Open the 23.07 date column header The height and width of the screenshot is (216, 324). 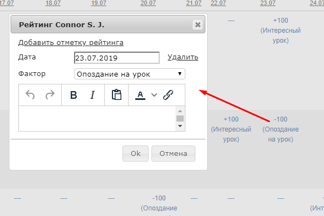point(268,3)
